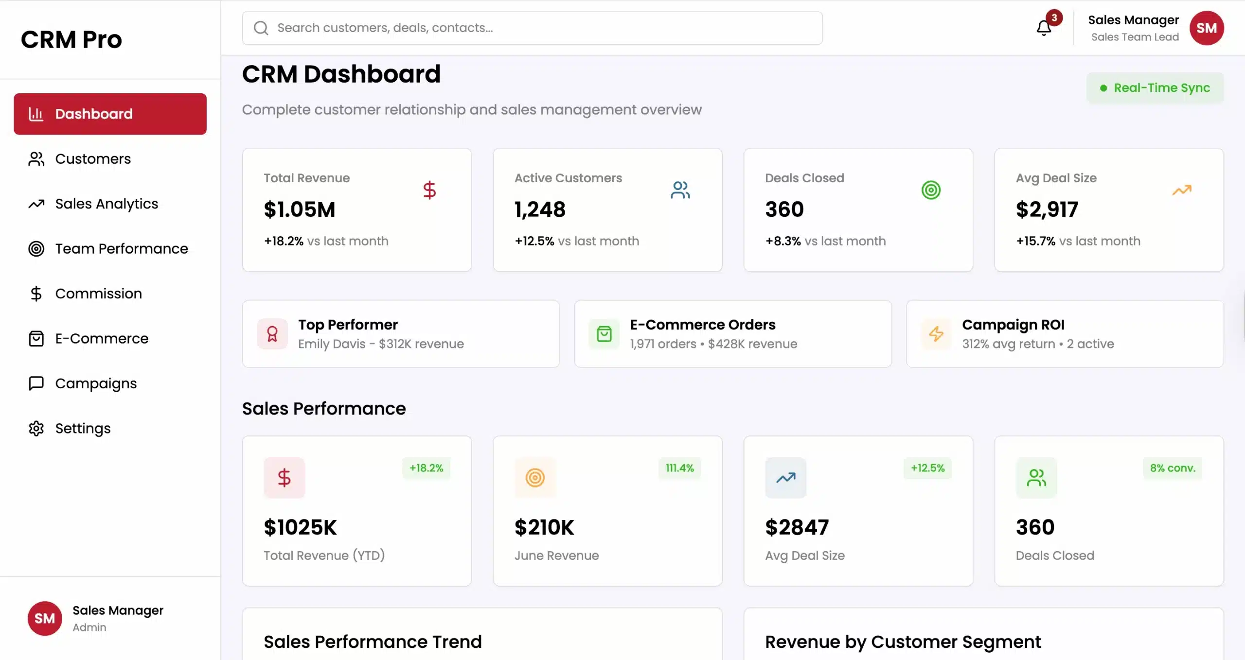Go to Sales Analytics in sidebar

pyautogui.click(x=106, y=204)
